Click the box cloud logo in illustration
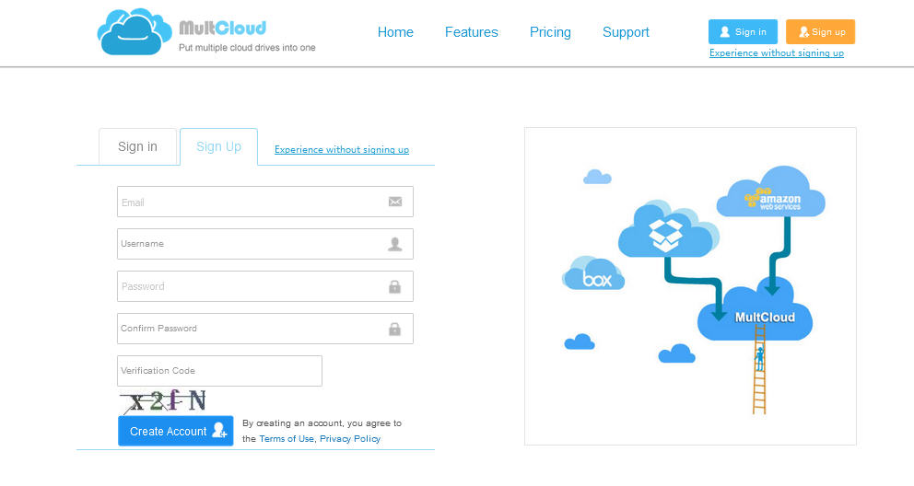Screen dimensions: 914x486 point(593,273)
